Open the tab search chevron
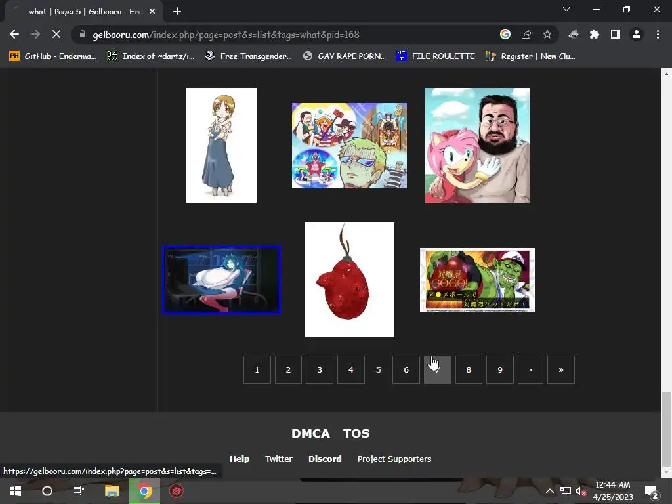672x504 pixels. tap(566, 9)
